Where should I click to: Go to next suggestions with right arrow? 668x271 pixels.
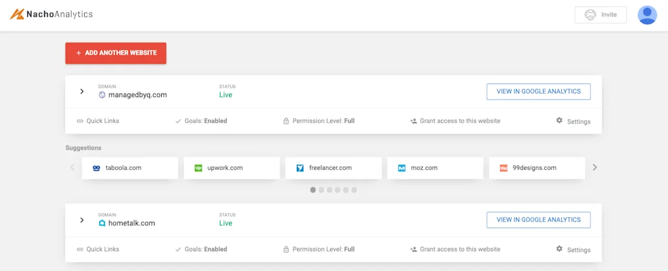[x=595, y=167]
